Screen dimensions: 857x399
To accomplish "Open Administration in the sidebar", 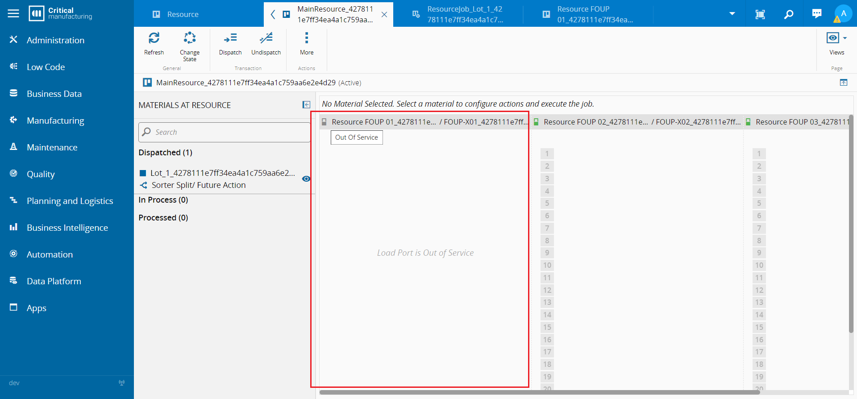I will (x=67, y=40).
